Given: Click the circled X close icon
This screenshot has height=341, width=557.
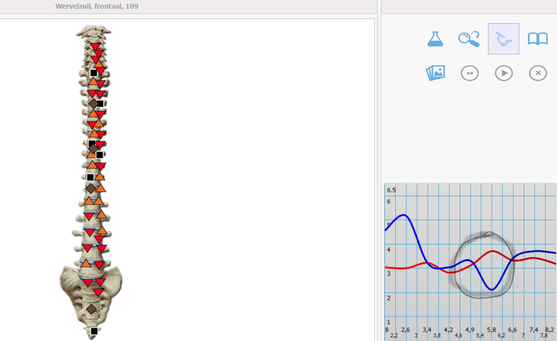Looking at the screenshot, I should 538,73.
